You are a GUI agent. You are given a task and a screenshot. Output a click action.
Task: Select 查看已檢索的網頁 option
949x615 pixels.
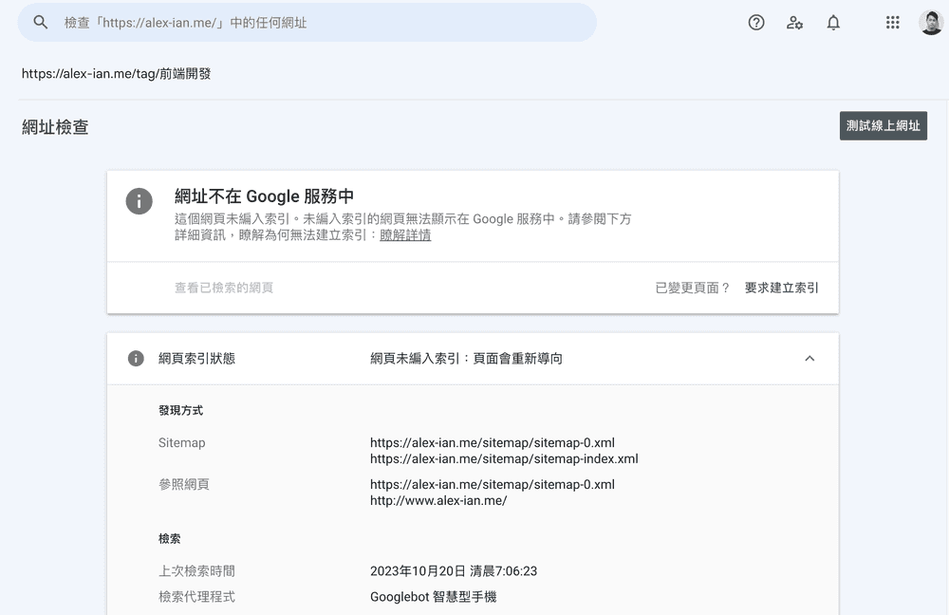click(x=224, y=288)
